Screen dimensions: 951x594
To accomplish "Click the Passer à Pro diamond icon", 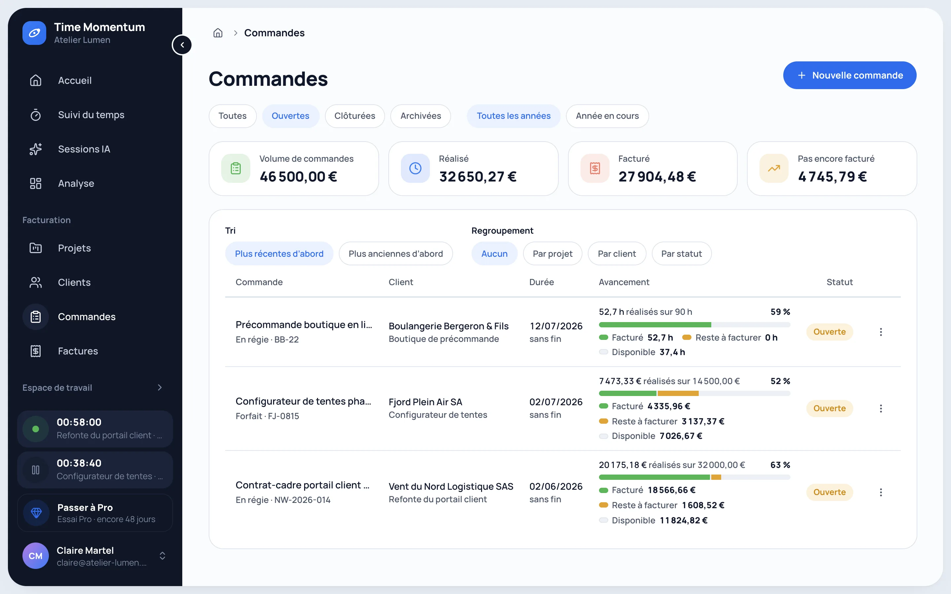I will click(x=36, y=513).
